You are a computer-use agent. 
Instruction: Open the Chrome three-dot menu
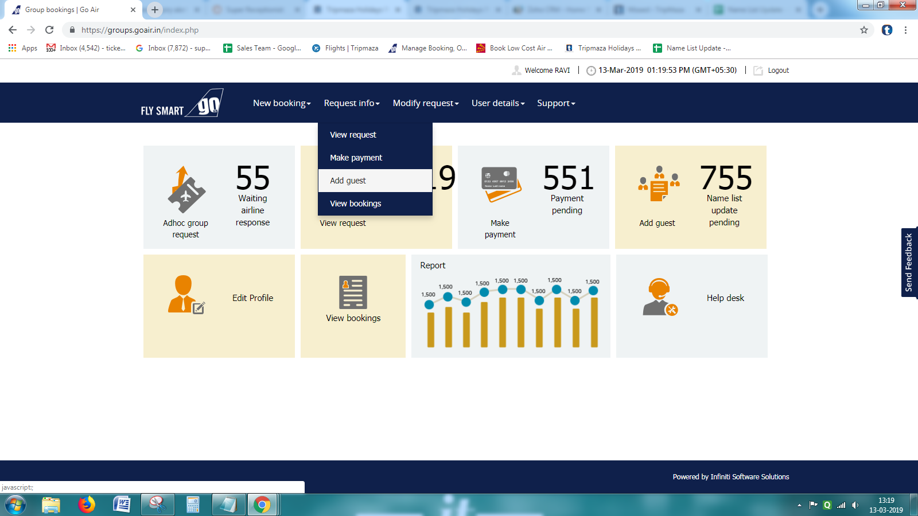click(x=905, y=30)
